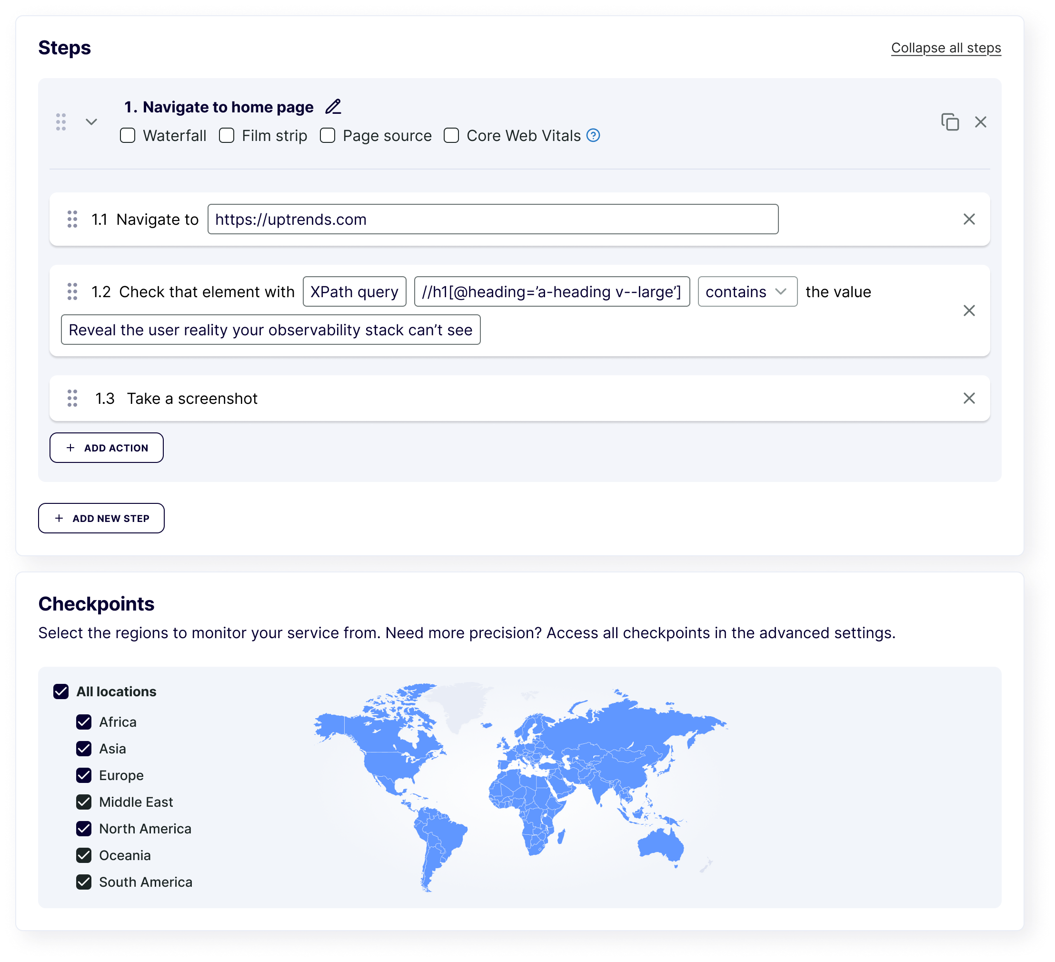The width and height of the screenshot is (1055, 962).
Task: Remove step 1 with its X icon
Action: point(981,122)
